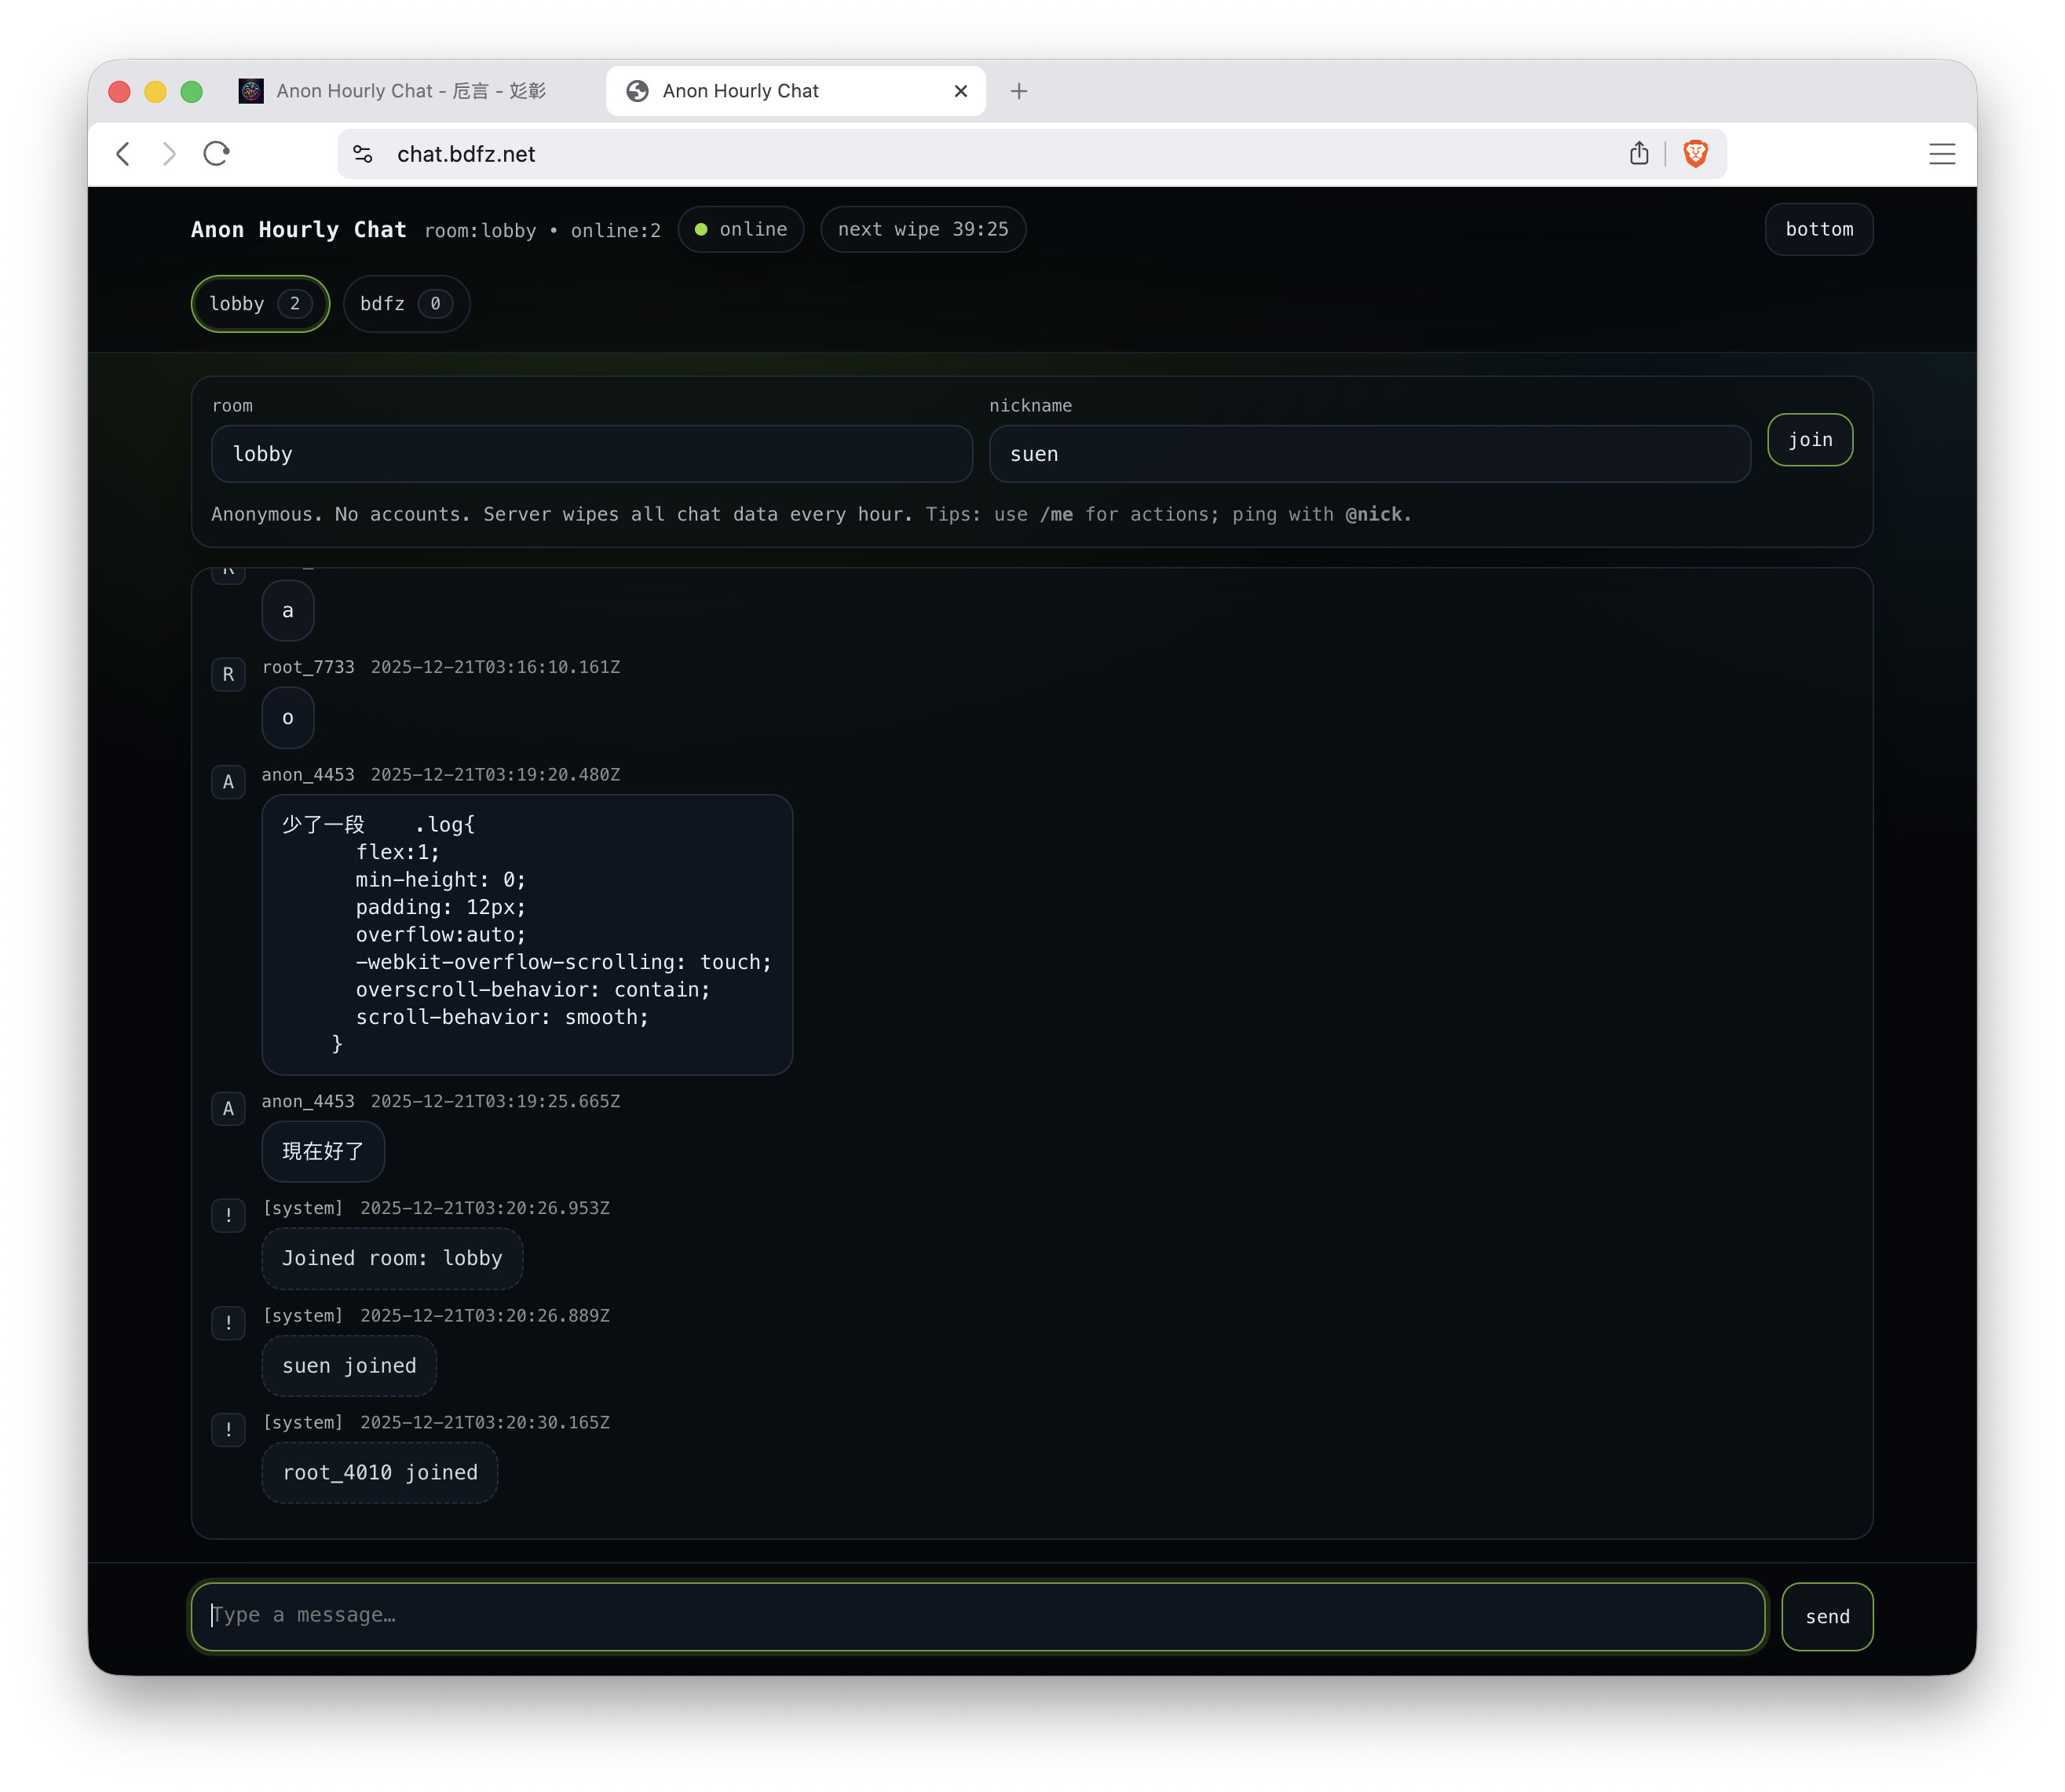Click the browser forward arrow
2065x1792 pixels.
point(169,154)
